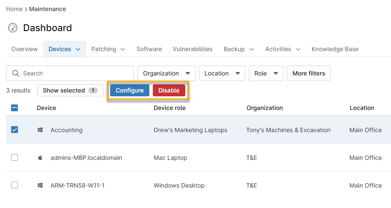Go to Home breadcrumb link
Screen dimensions: 391x208
click(14, 9)
